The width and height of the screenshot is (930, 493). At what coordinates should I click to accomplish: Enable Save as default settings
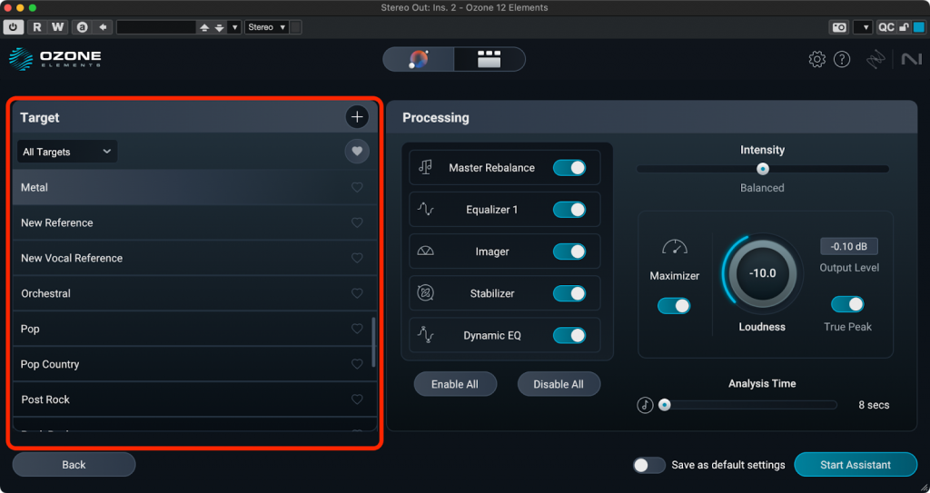click(648, 465)
